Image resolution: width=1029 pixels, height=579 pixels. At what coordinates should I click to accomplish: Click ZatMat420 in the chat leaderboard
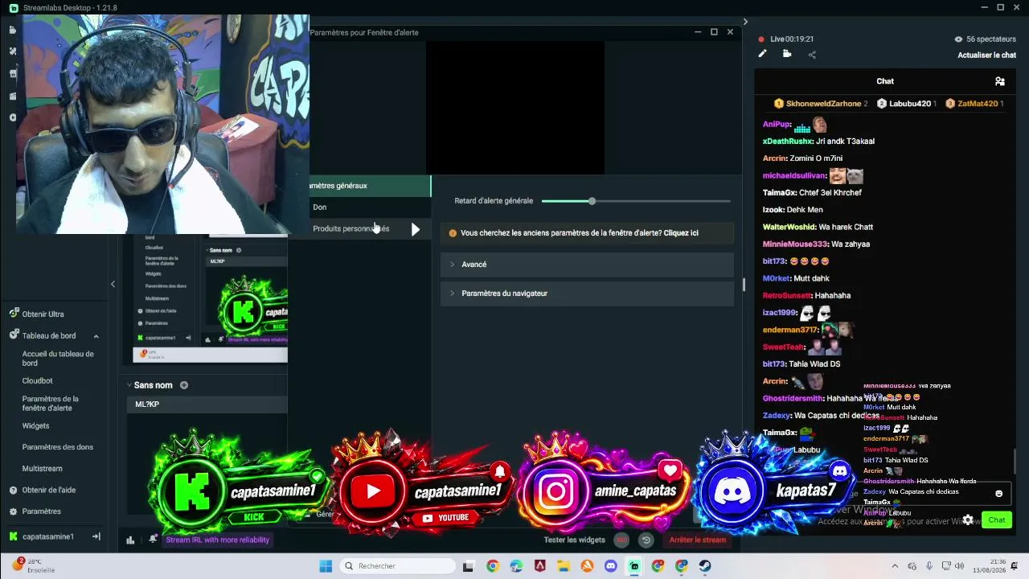pyautogui.click(x=978, y=104)
